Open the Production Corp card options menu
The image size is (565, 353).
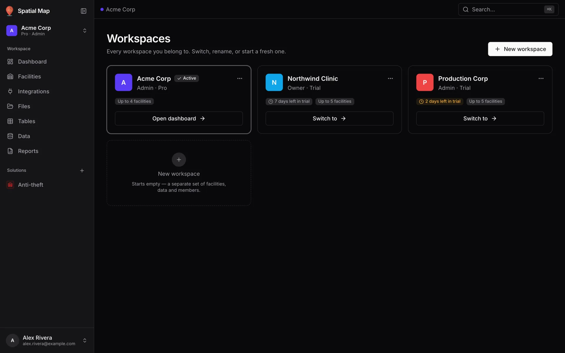coord(541,79)
